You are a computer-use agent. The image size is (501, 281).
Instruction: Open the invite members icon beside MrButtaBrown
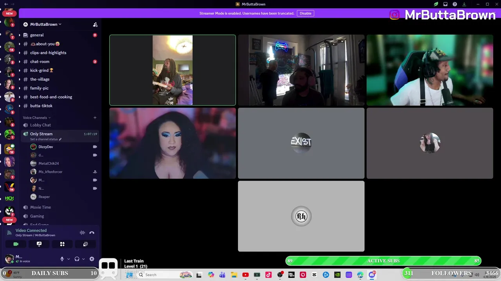click(95, 24)
